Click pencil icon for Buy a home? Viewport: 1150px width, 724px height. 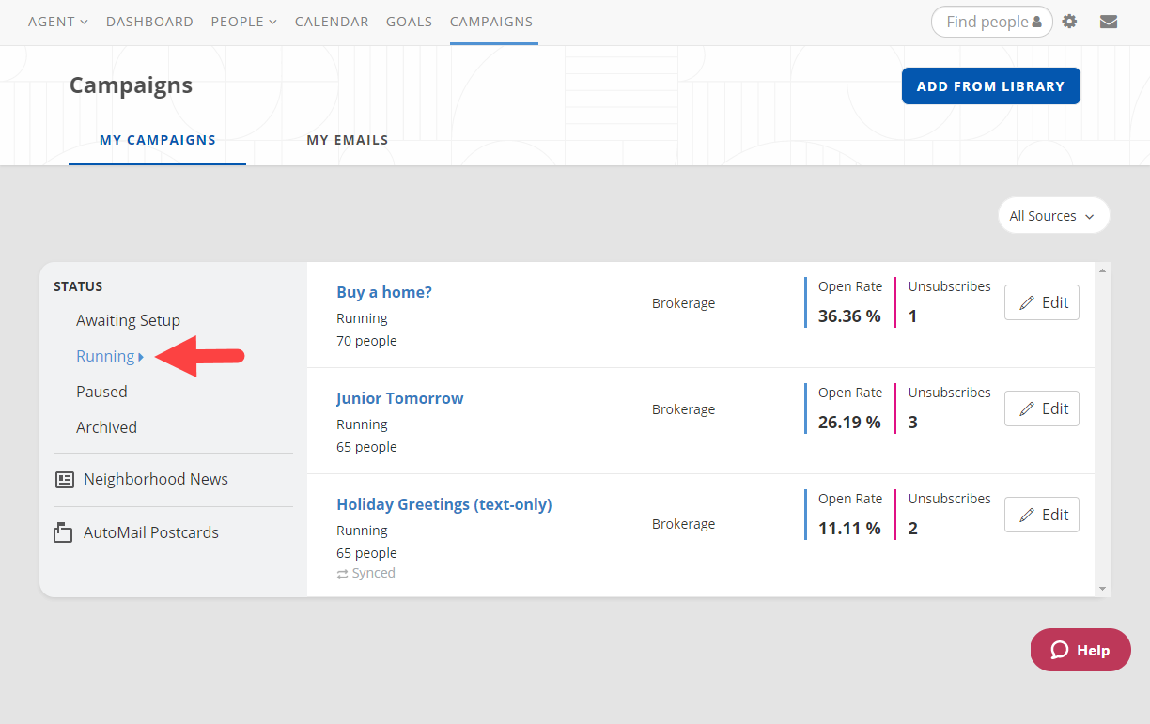coord(1027,302)
